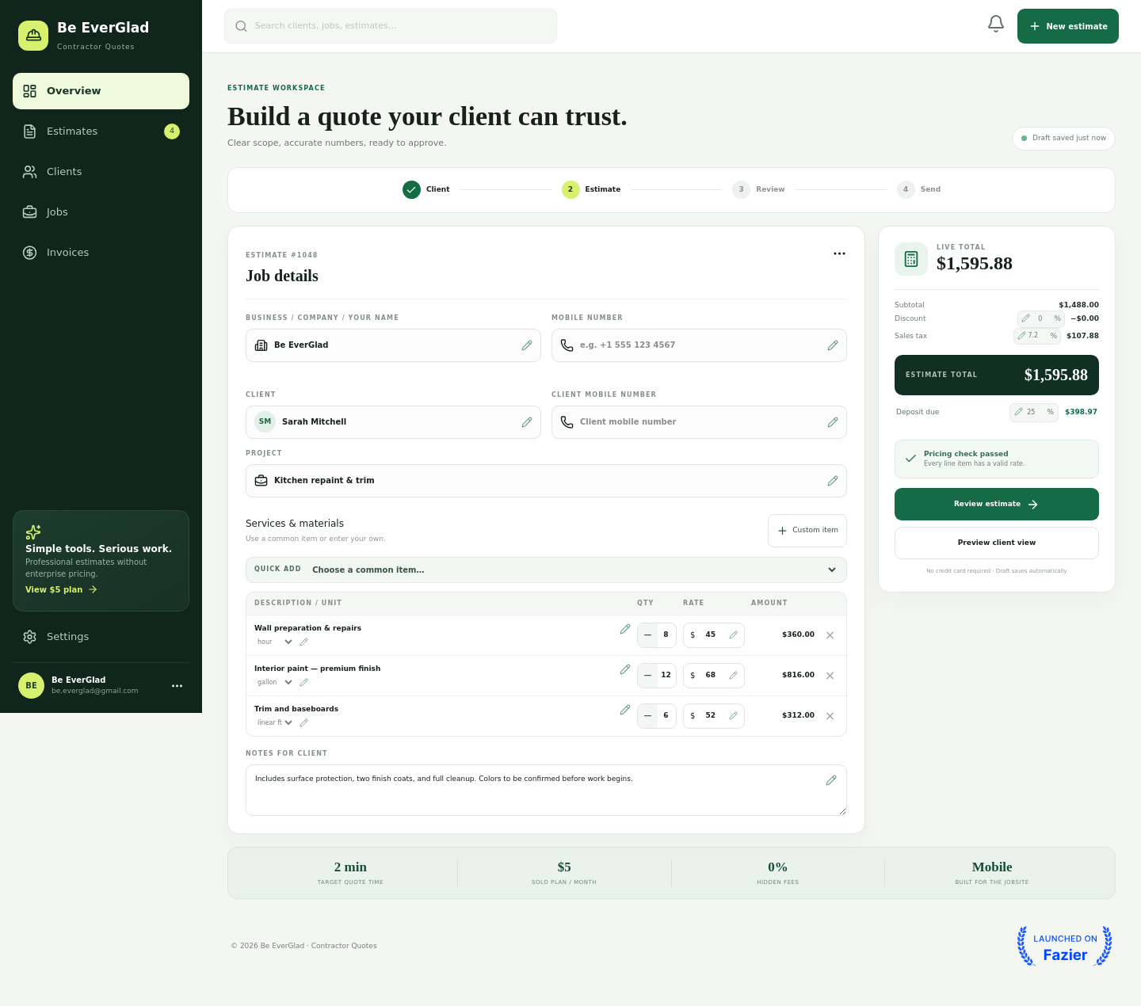
Task: Click the Fazier launch badge
Action: (1065, 947)
